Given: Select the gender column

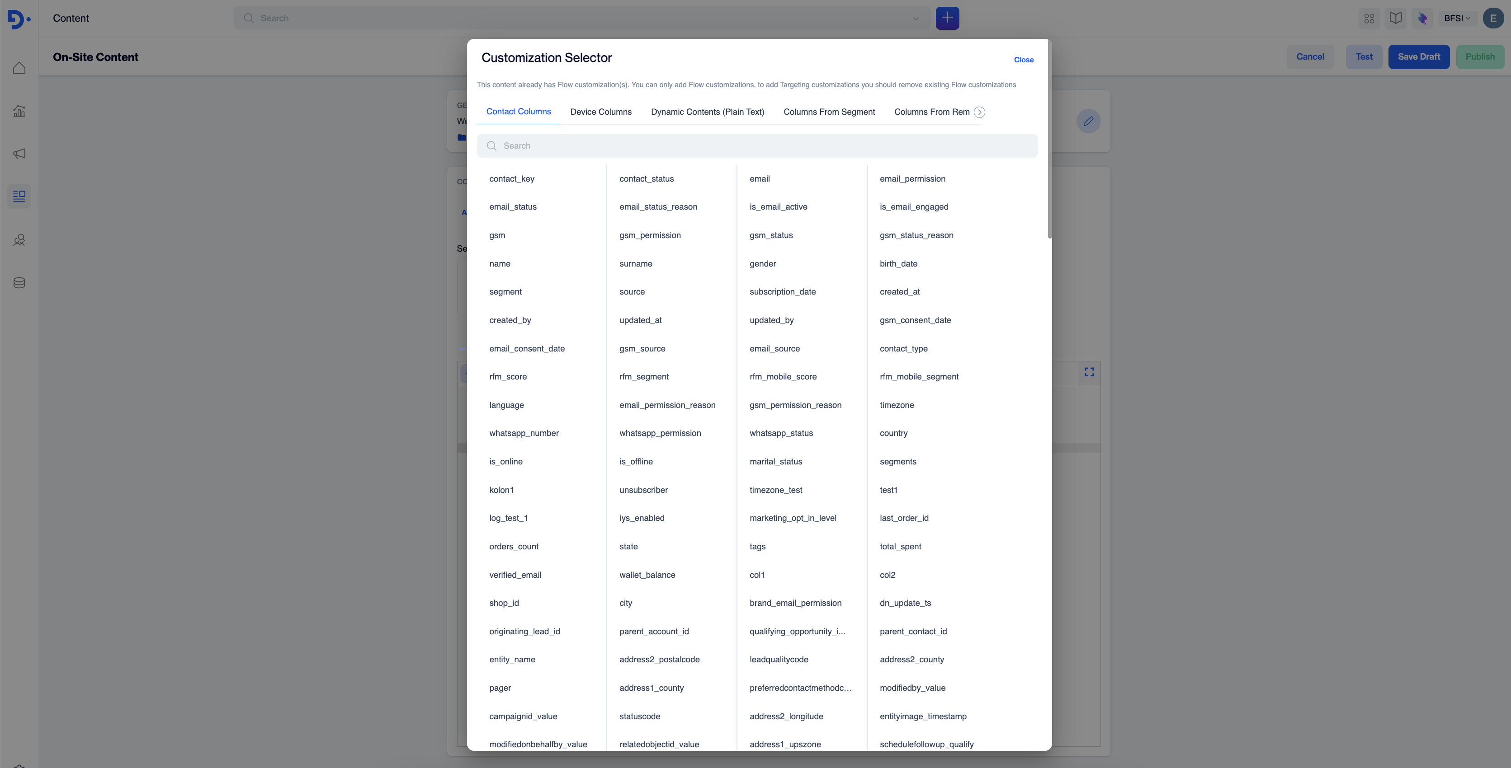Looking at the screenshot, I should 763,264.
